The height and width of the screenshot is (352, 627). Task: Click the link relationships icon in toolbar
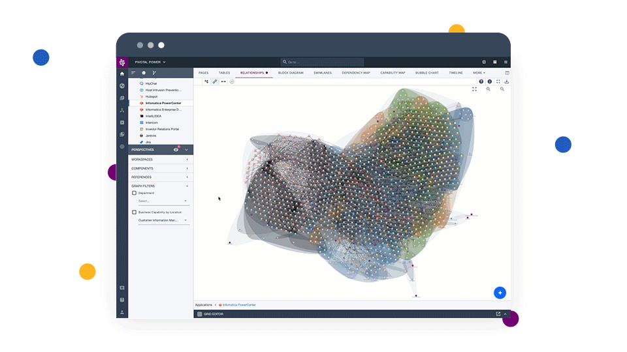[215, 81]
